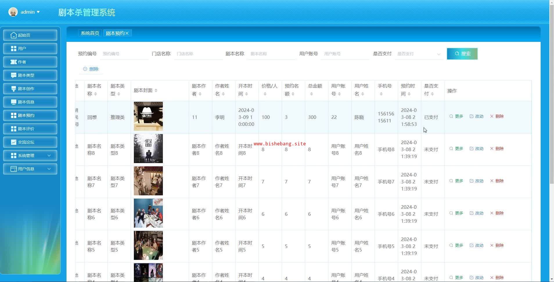
Task: Click 更多 for the 剧本名称8 row
Action: (456, 149)
